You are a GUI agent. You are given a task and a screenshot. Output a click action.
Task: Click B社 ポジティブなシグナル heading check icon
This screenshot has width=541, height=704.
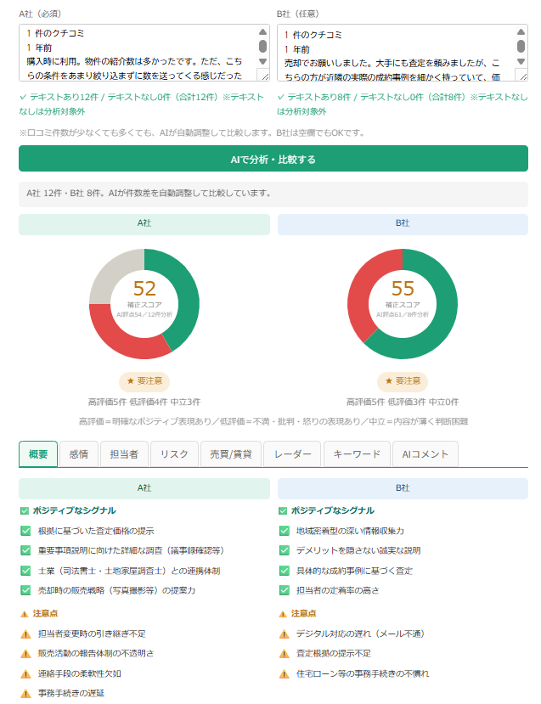click(283, 510)
